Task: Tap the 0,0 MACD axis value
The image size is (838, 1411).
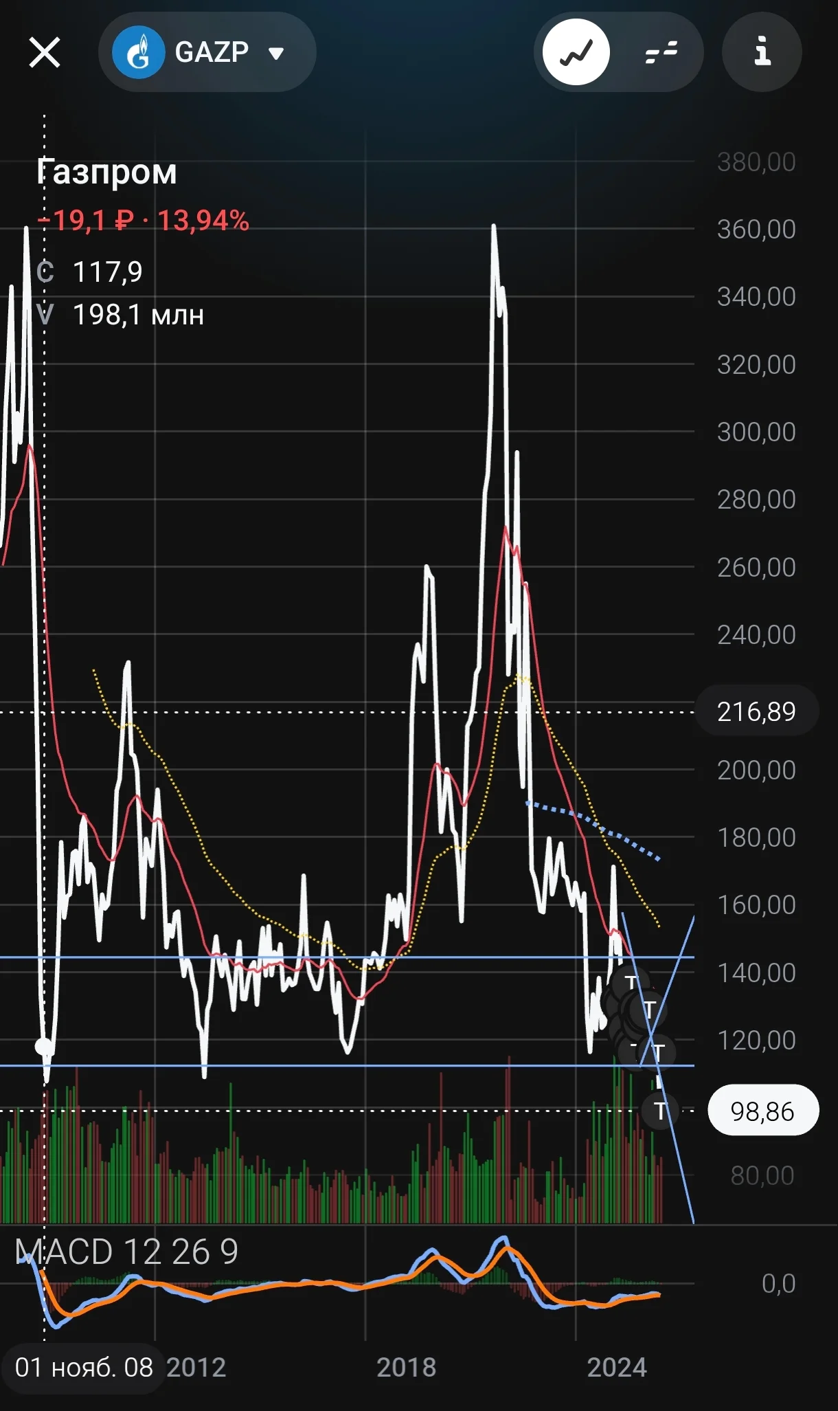Action: pyautogui.click(x=779, y=1283)
